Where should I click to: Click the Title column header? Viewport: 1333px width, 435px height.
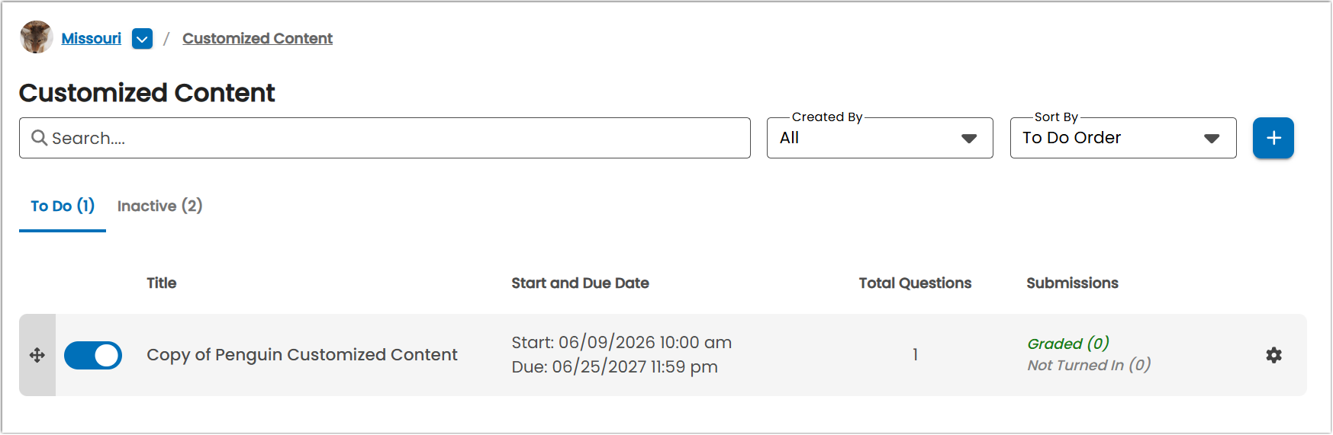pos(162,283)
